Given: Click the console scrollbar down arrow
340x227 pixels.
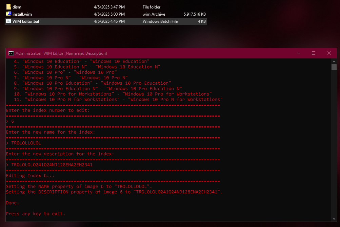Looking at the screenshot, I should (x=334, y=219).
